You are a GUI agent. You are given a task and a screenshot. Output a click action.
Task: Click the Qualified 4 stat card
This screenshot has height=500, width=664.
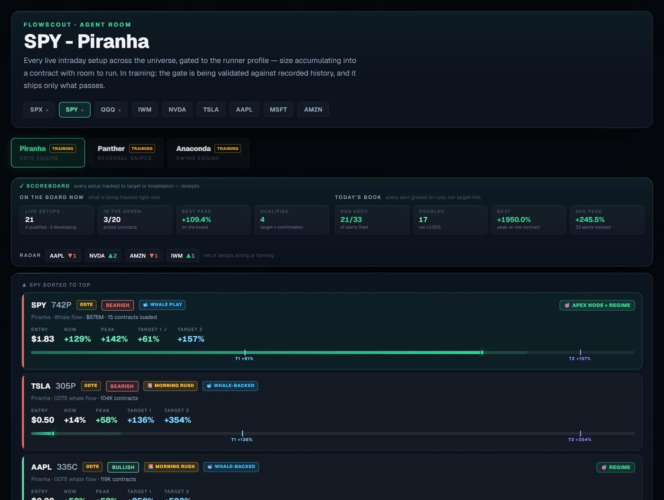[x=292, y=220]
